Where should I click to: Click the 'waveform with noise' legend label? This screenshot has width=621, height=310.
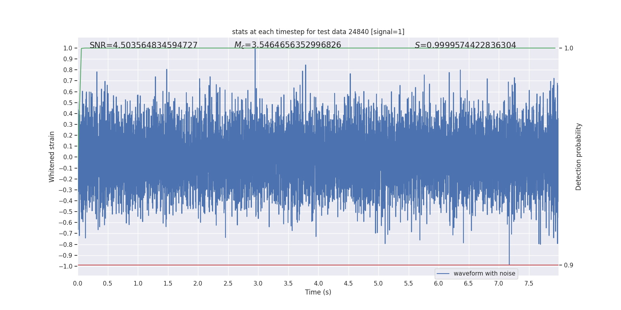click(x=484, y=274)
